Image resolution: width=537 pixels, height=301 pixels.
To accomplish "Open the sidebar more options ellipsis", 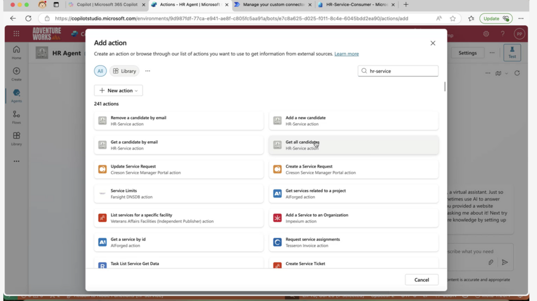I will click(x=16, y=161).
